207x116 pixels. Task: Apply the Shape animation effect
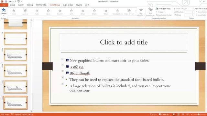coord(94,12)
